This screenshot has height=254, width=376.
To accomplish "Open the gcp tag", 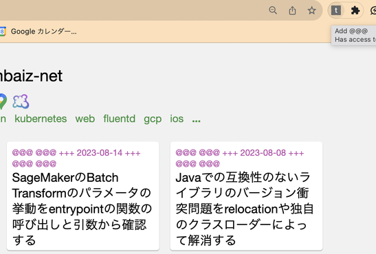I will coord(153,119).
